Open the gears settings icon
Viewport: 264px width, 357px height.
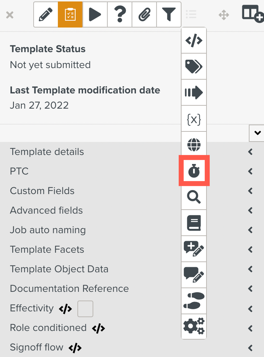coord(194,327)
